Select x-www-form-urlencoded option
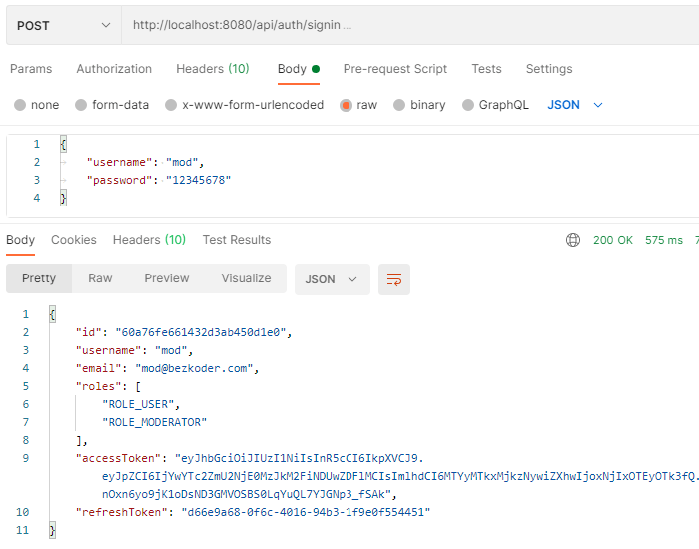 click(245, 105)
